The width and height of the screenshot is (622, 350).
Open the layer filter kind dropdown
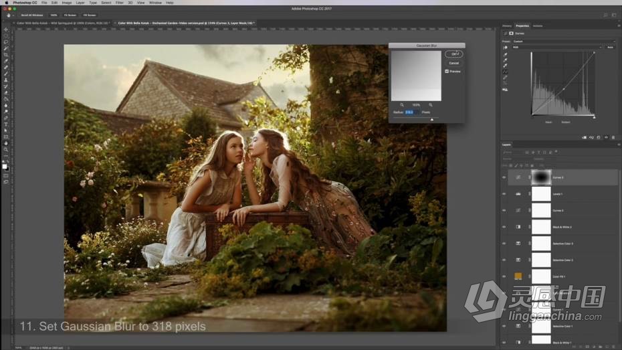point(513,152)
